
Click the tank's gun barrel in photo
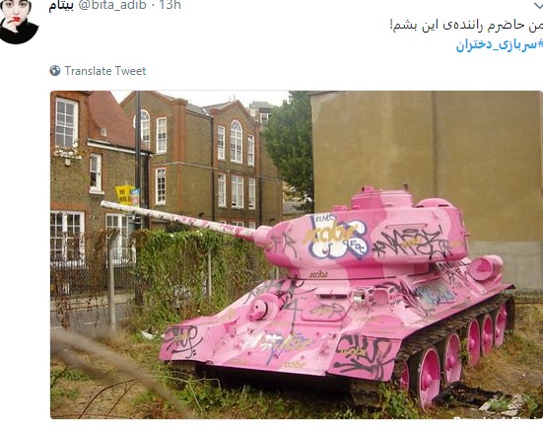point(181,220)
